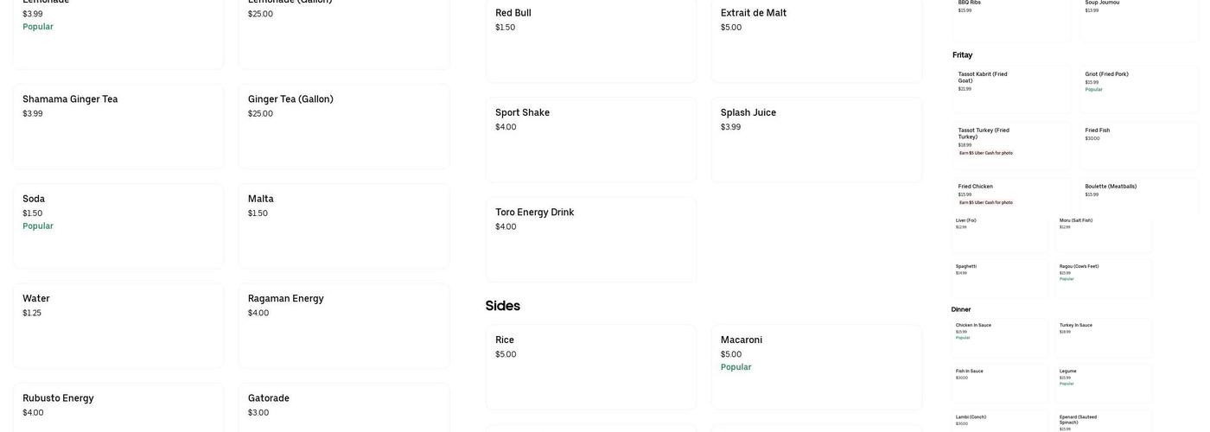Screen dimensions: 1210x432
Task: Open the Splash Juice card
Action: [x=816, y=138]
